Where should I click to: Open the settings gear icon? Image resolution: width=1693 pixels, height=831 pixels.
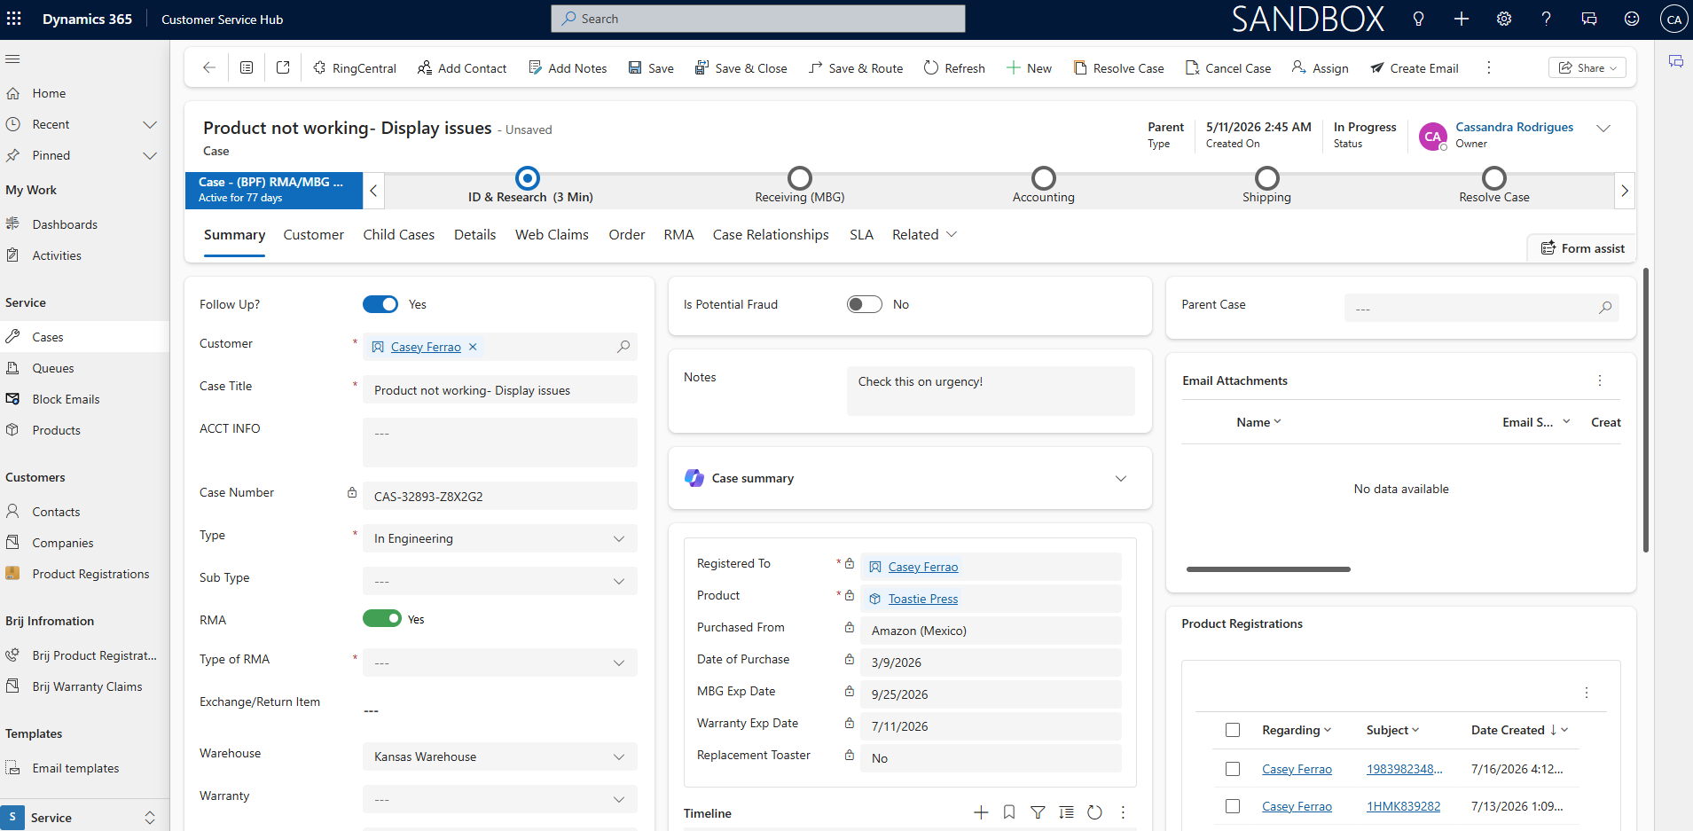pos(1504,19)
